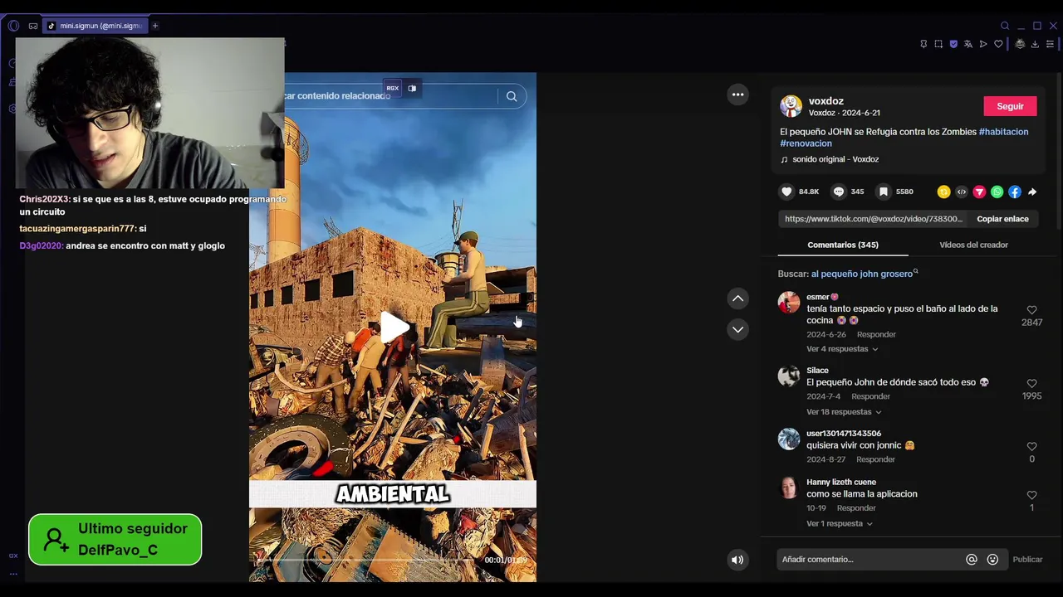Click the Publicar button

(x=1027, y=560)
